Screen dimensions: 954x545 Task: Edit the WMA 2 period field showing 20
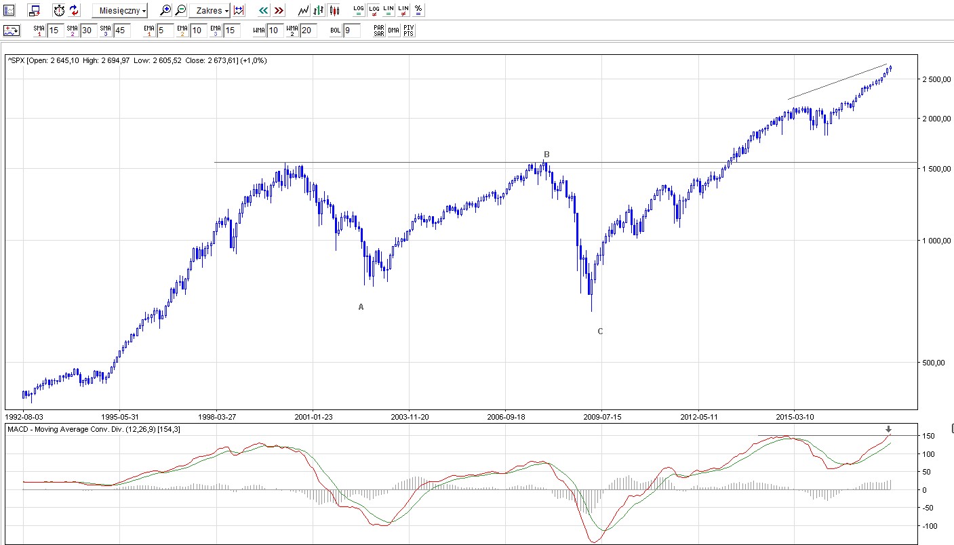(x=309, y=31)
